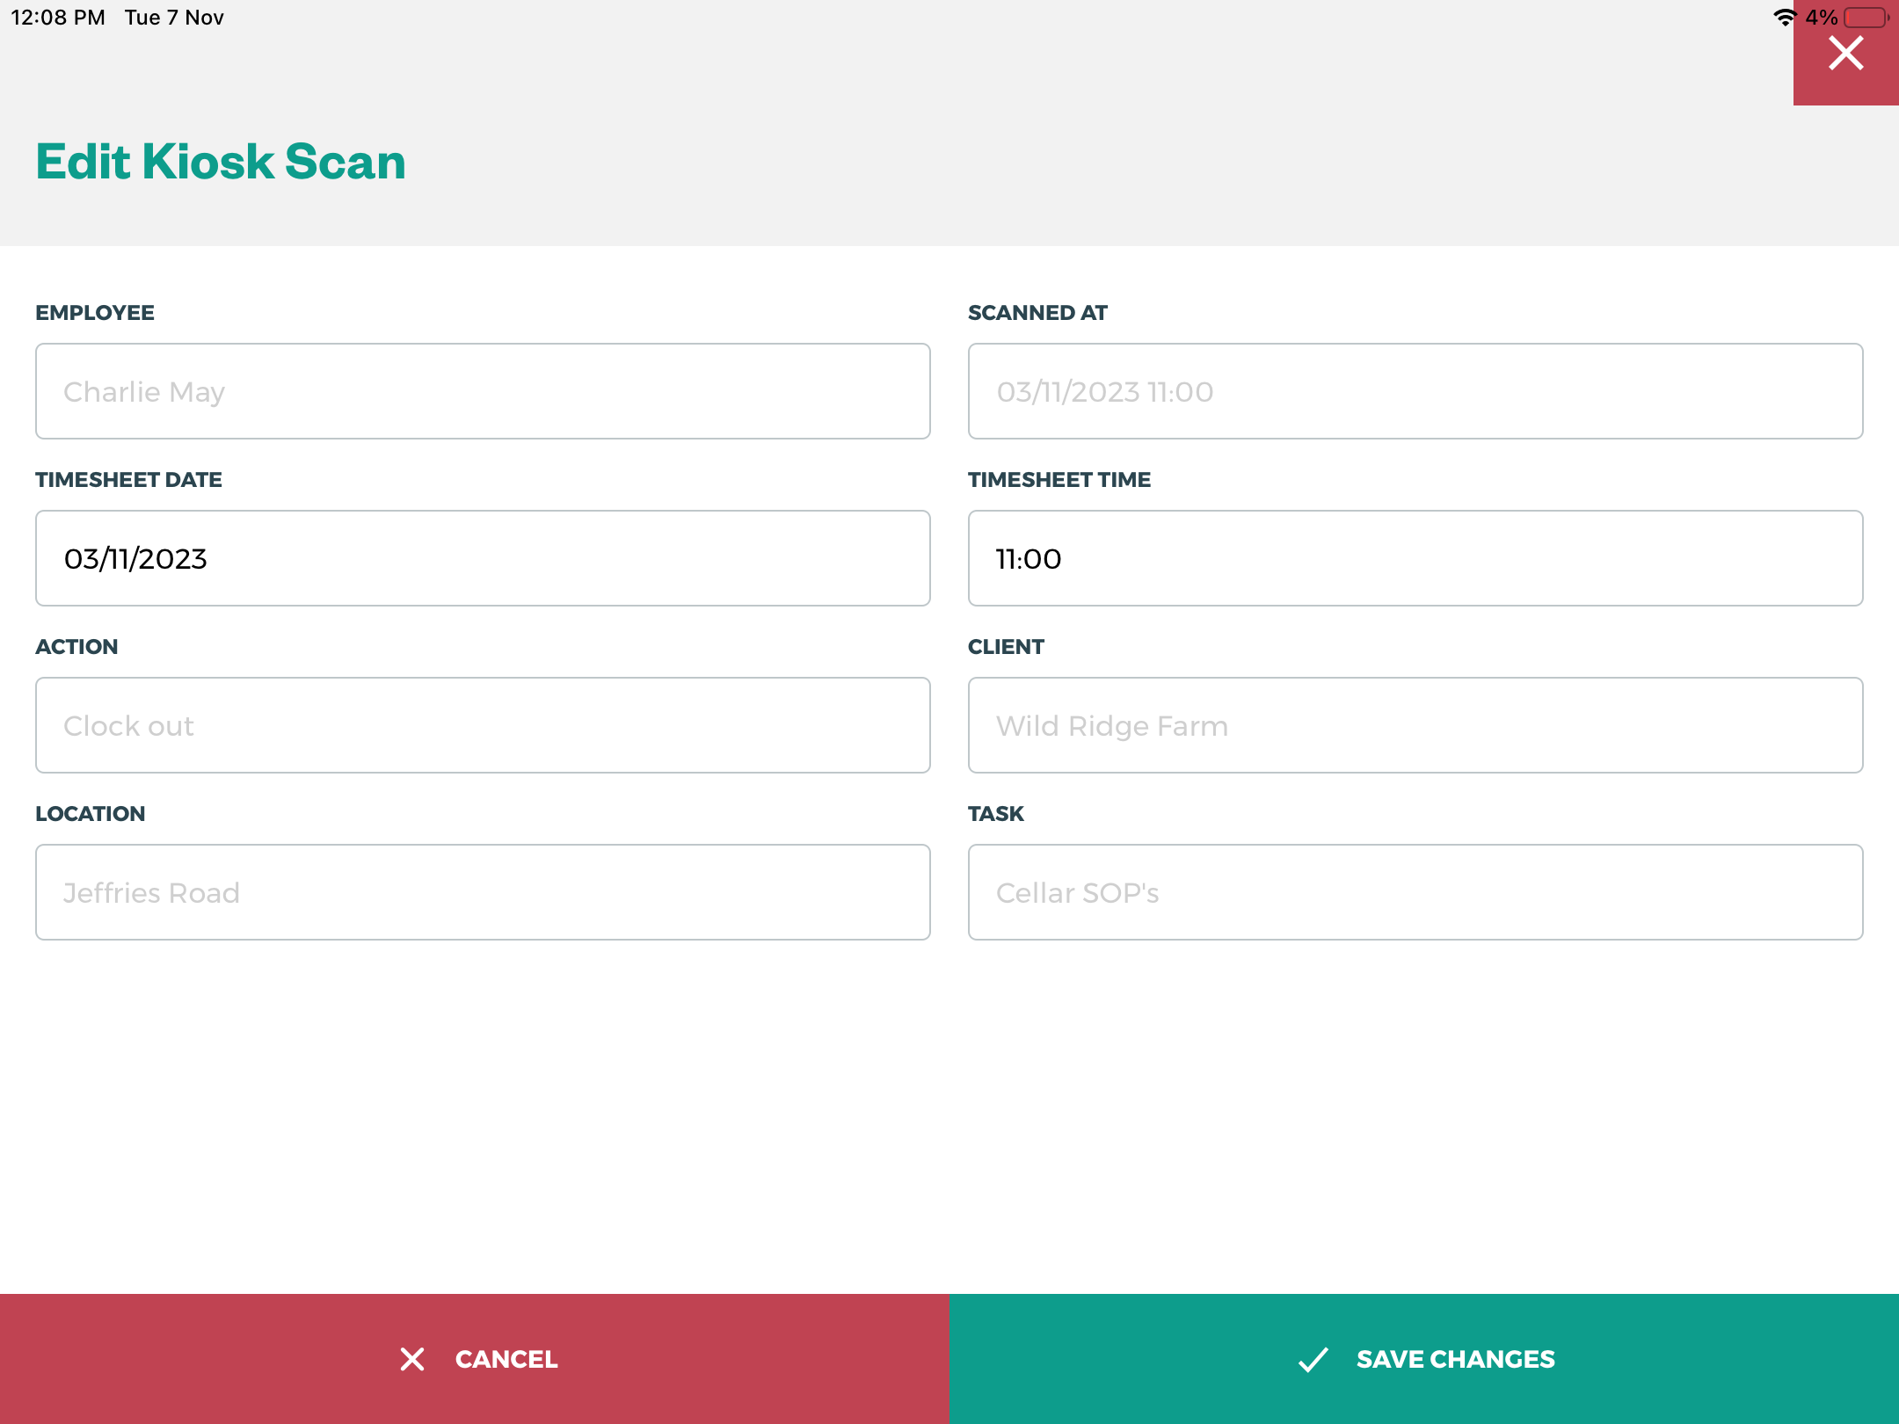Open the Location field Jeffries Road
This screenshot has width=1899, height=1424.
483,892
